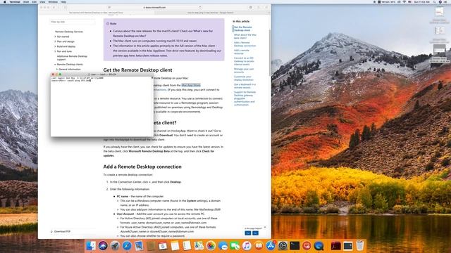Open System Preferences from the Dock
This screenshot has height=253, width=451.
[283, 246]
